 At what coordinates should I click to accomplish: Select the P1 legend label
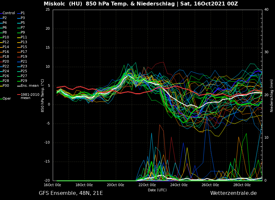pyautogui.click(x=23, y=13)
